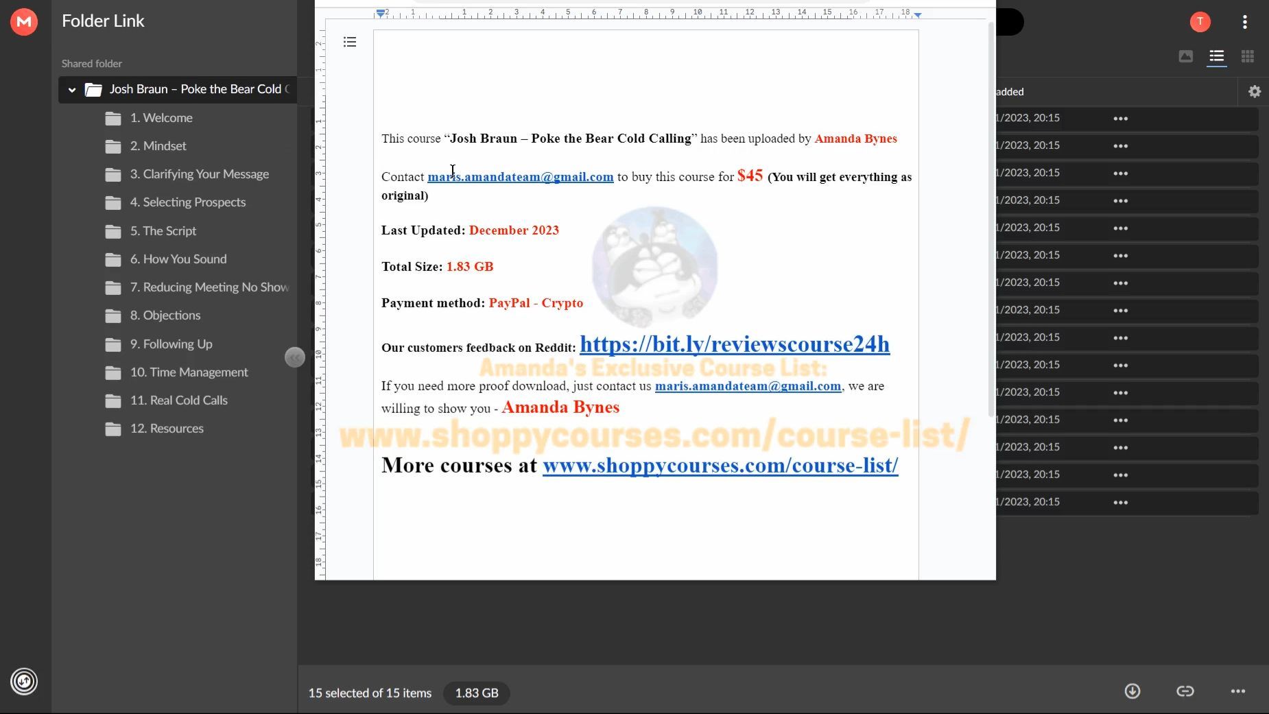Switch to list view
1269x714 pixels.
click(1217, 56)
